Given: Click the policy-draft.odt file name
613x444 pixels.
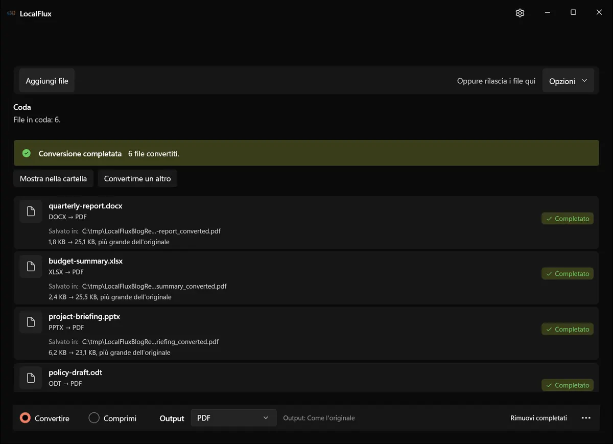Looking at the screenshot, I should (x=76, y=372).
